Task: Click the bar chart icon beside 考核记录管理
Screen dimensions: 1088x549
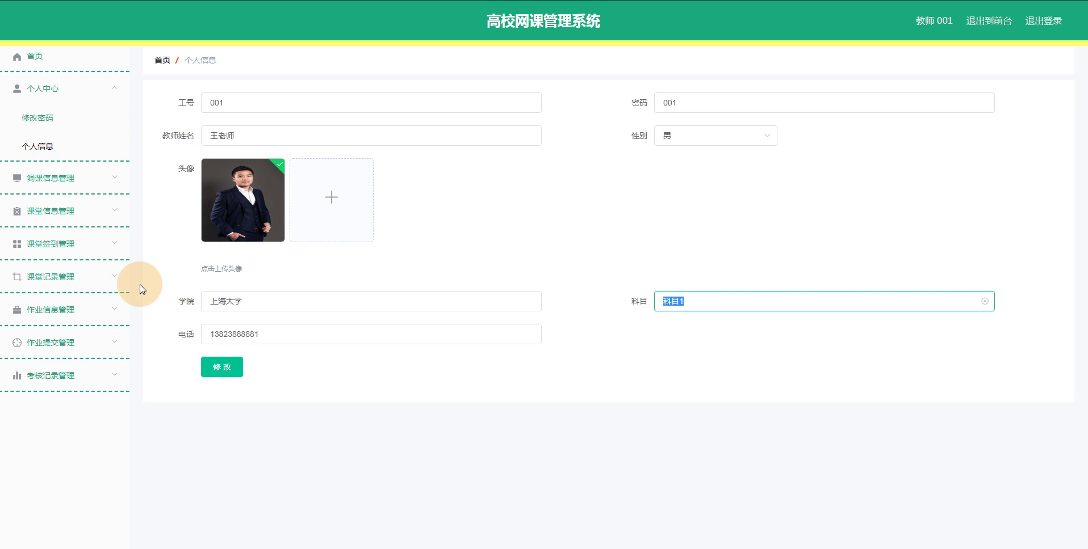Action: [x=17, y=375]
